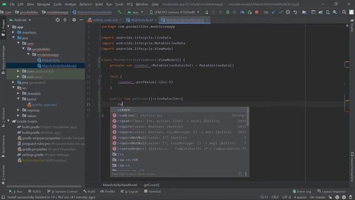Click Git update project blue arrow
The image size is (355, 200).
click(273, 12)
